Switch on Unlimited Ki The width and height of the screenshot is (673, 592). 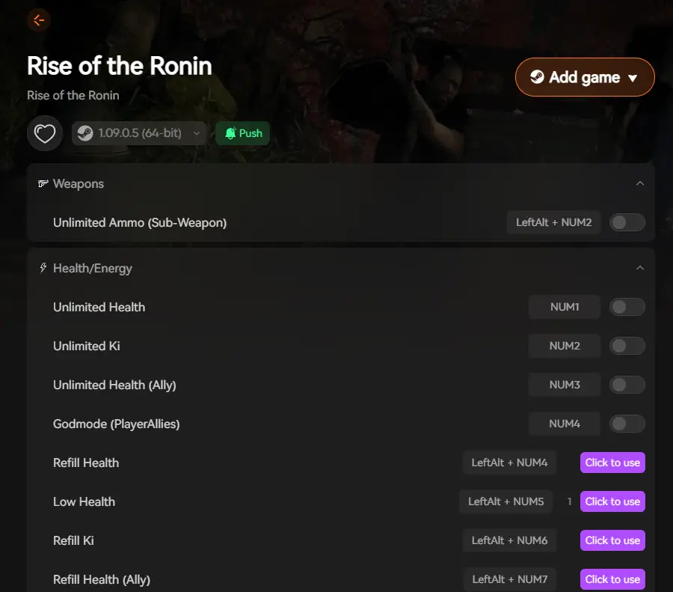[x=627, y=346]
